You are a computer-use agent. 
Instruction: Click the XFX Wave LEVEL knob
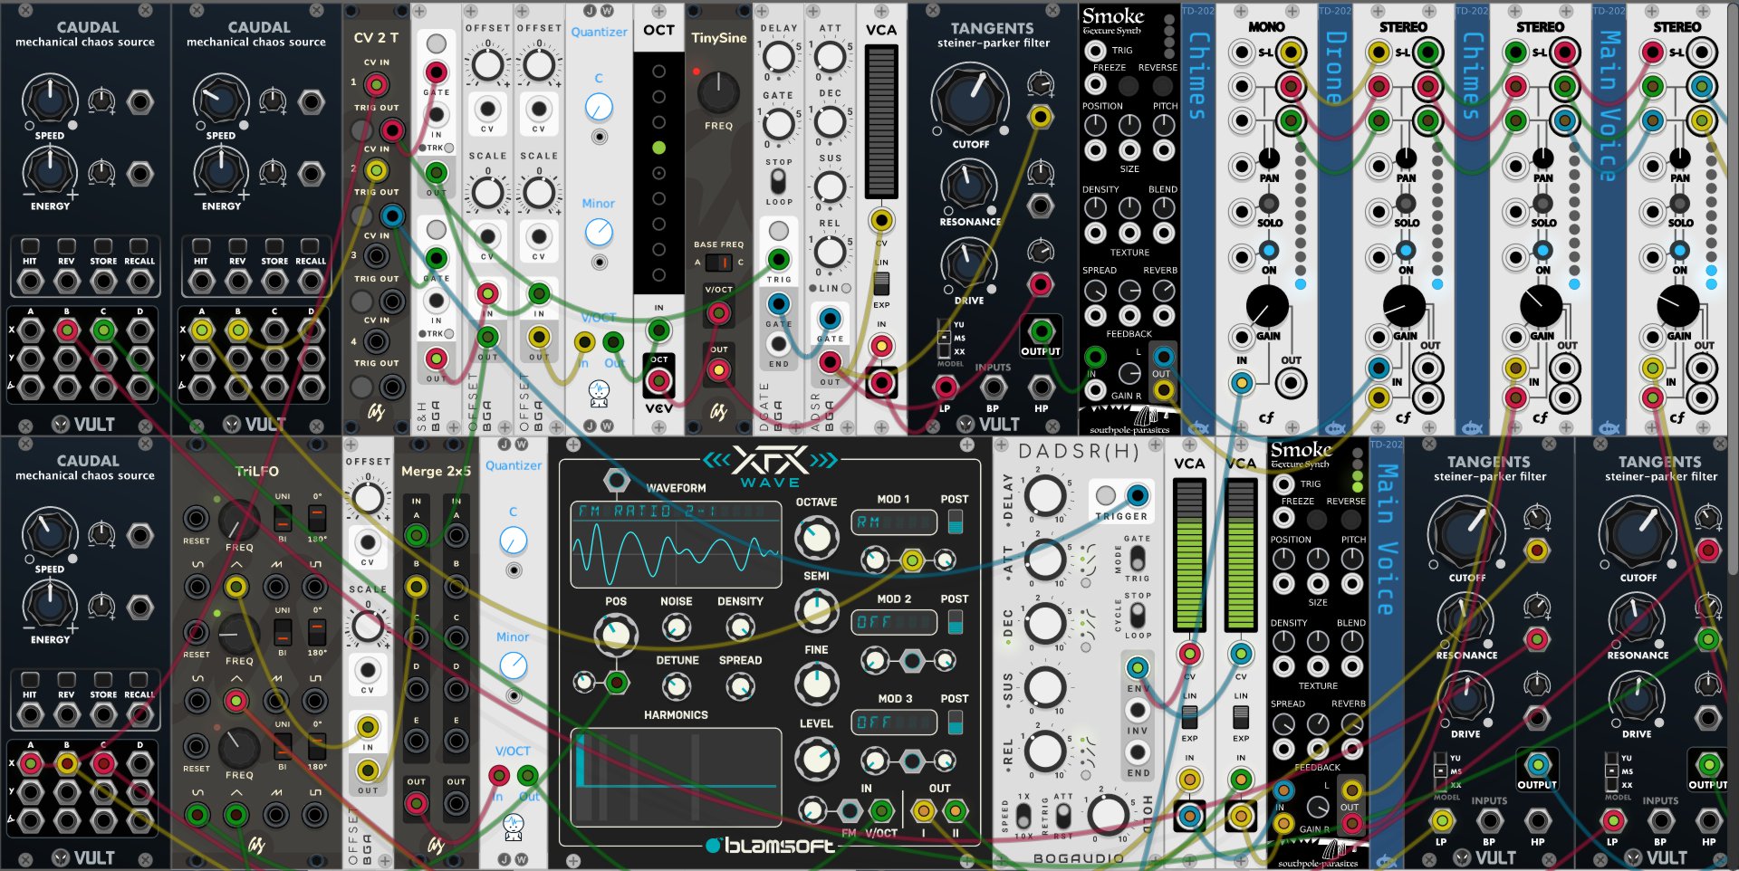[x=816, y=758]
